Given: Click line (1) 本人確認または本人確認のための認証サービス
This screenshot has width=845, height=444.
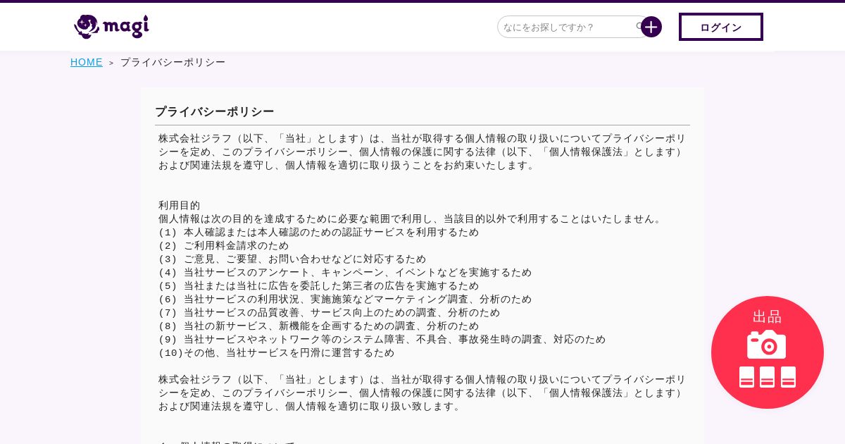Looking at the screenshot, I should [318, 232].
